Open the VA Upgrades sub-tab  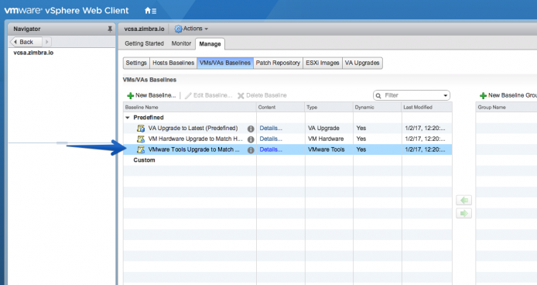pos(362,63)
